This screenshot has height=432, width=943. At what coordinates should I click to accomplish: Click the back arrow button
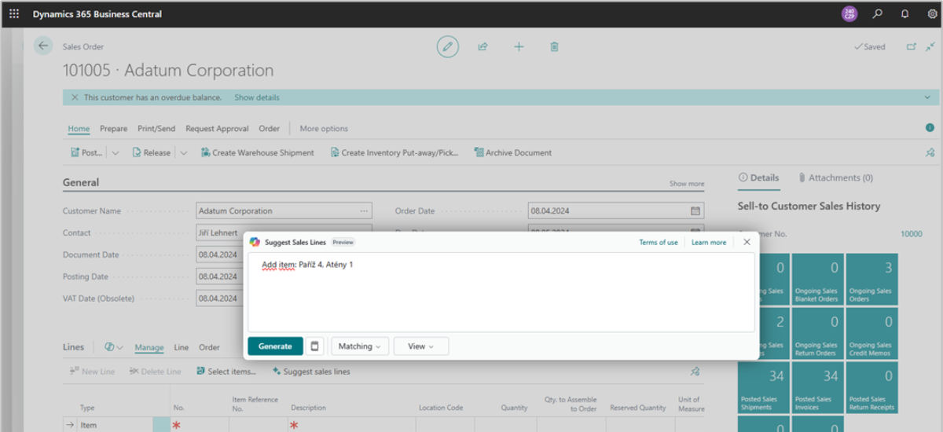click(43, 46)
